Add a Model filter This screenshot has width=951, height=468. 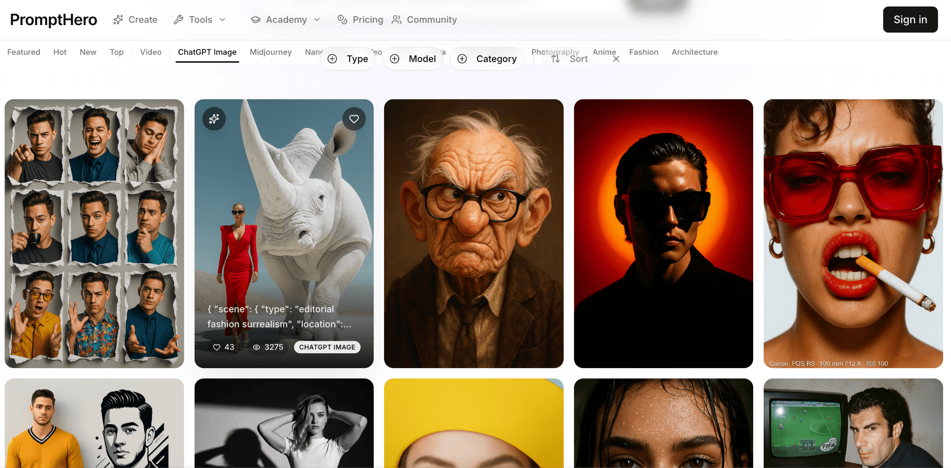click(x=413, y=59)
